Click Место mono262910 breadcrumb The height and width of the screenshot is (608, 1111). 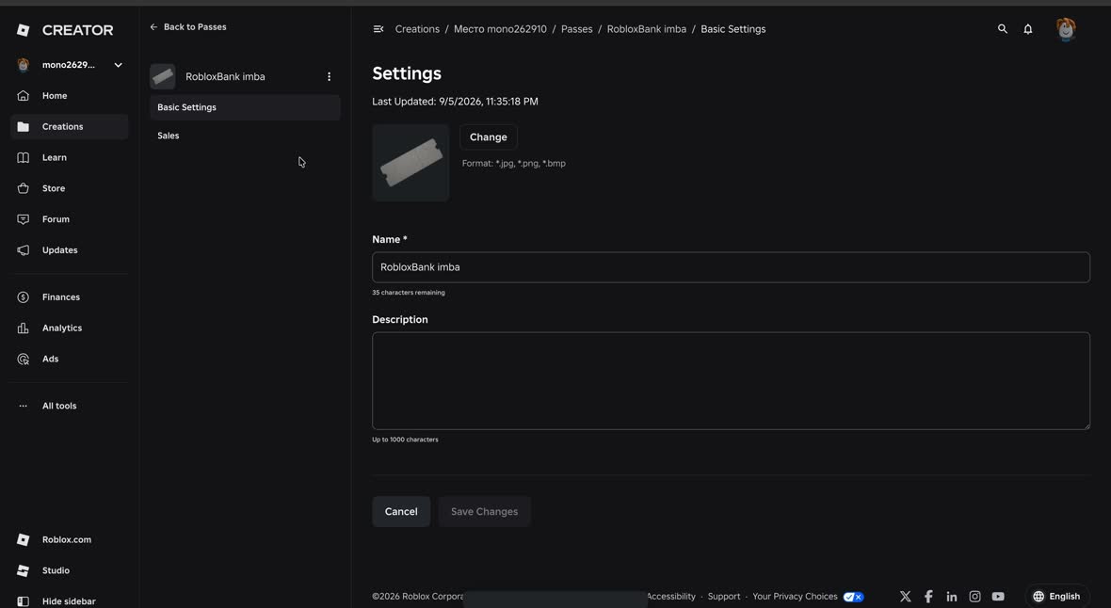coord(500,29)
